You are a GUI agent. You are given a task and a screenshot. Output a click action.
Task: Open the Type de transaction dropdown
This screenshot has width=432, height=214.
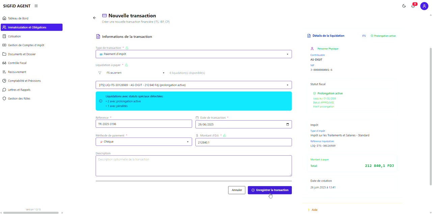coord(193,54)
